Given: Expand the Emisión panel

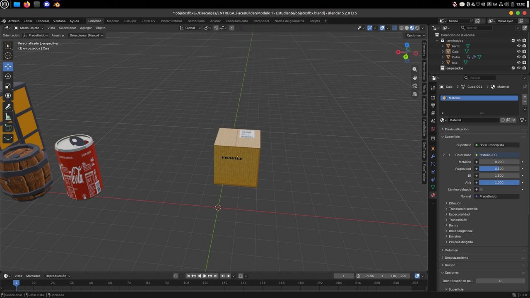Looking at the screenshot, I should pos(455,236).
